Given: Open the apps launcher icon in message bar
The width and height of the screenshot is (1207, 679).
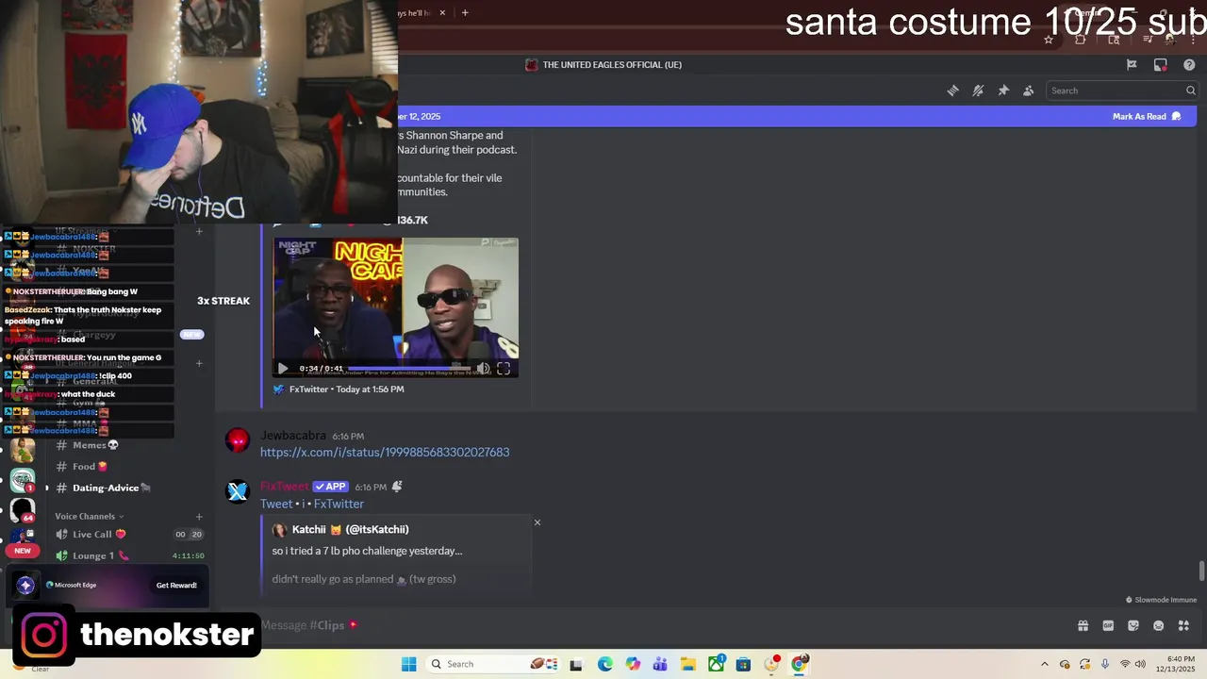Looking at the screenshot, I should tap(1184, 625).
